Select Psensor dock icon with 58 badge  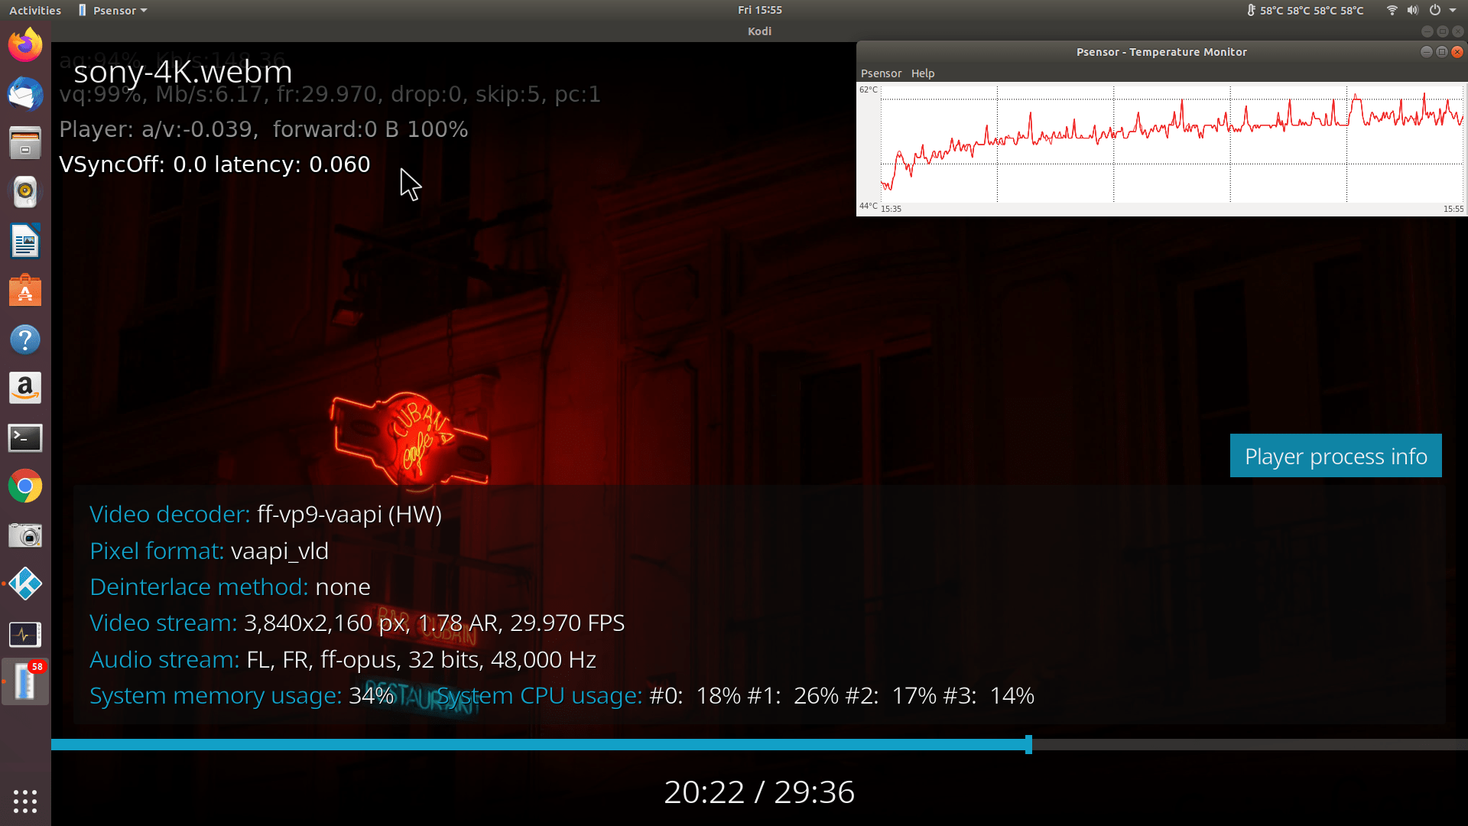(x=25, y=682)
